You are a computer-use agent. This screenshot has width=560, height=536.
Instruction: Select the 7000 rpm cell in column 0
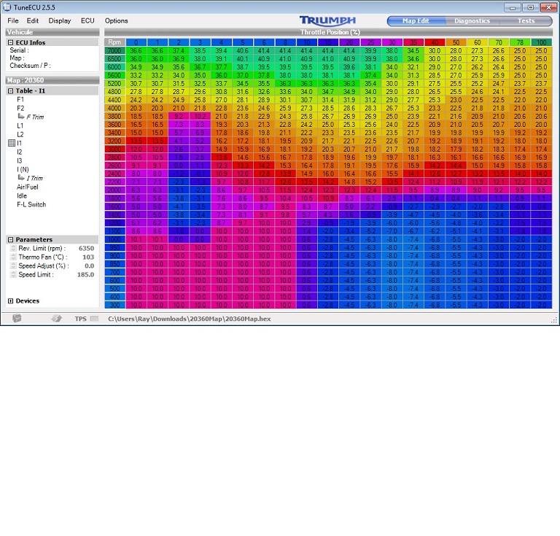pos(136,50)
